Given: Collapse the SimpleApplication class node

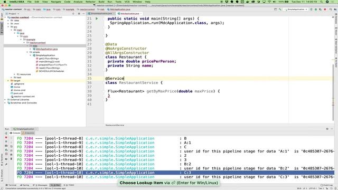Looking at the screenshot, I should (x=31, y=55).
